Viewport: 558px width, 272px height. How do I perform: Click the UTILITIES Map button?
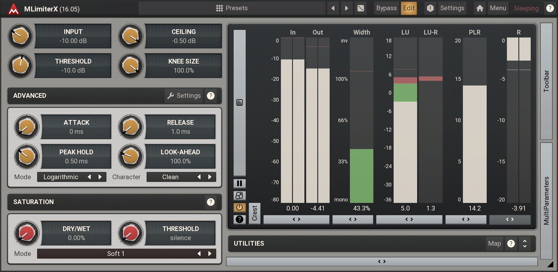[x=494, y=244]
